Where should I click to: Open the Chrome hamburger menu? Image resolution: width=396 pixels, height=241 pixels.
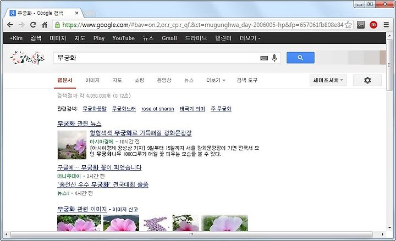click(386, 25)
